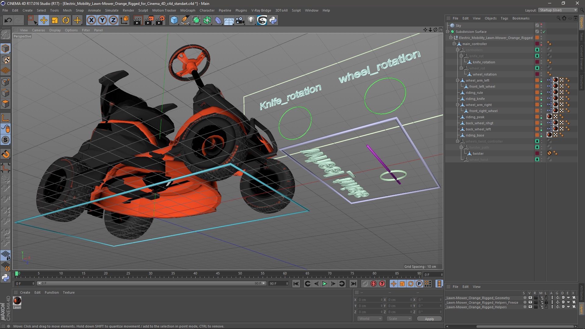Open the viewport Filter menu

[86, 30]
